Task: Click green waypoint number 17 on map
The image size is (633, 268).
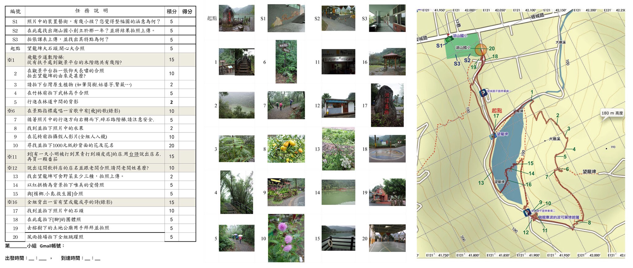Action: coord(496,116)
